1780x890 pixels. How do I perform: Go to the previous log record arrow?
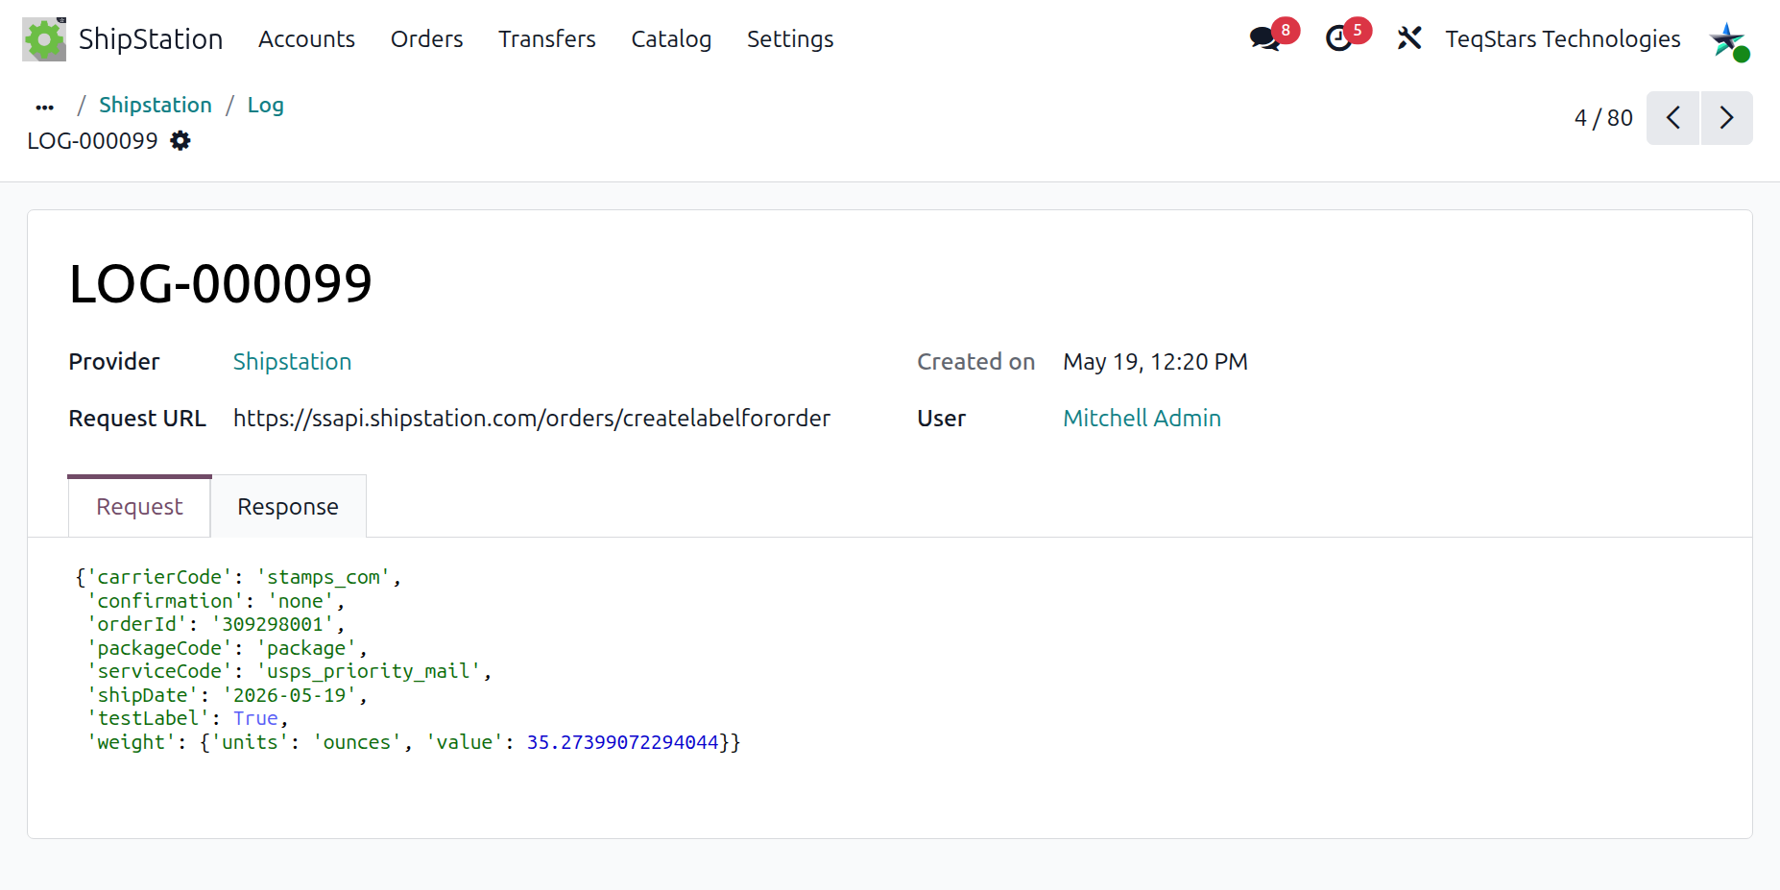coord(1673,118)
